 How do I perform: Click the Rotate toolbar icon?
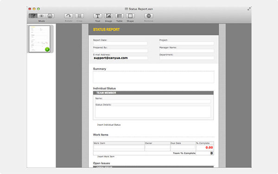tap(69, 16)
